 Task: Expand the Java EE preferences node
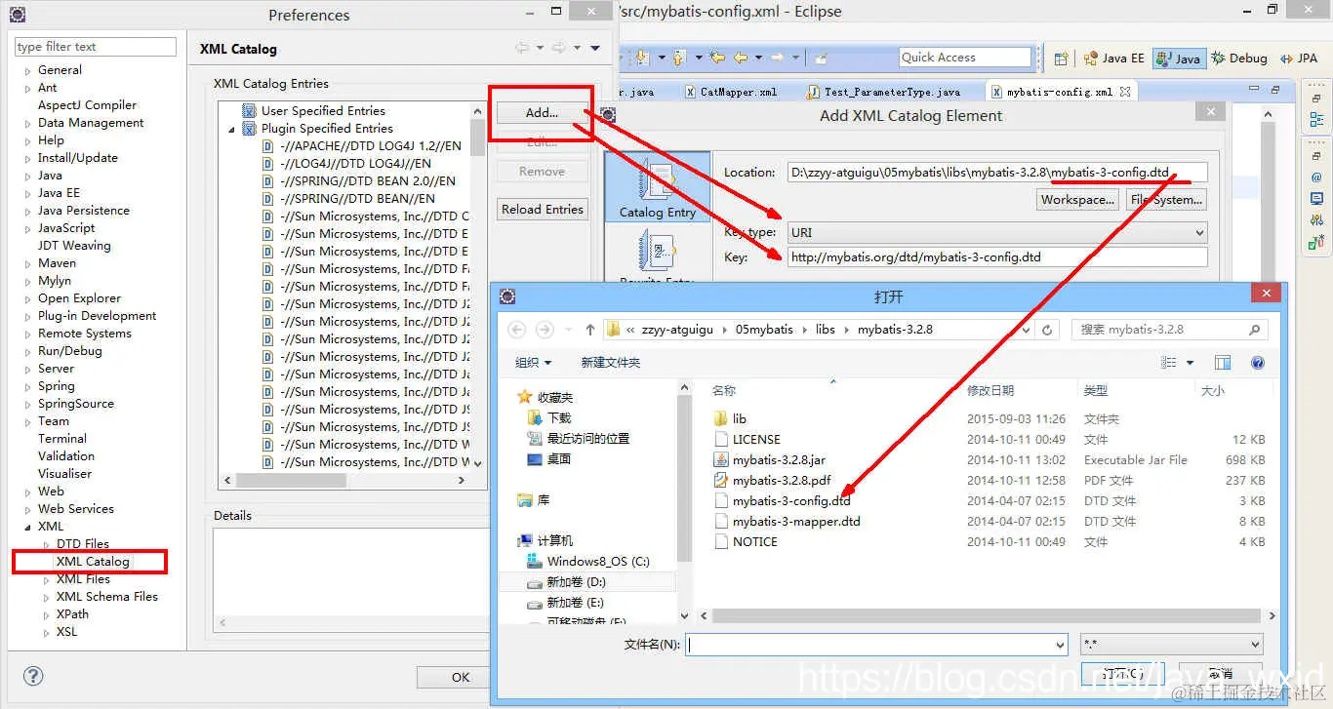[27, 193]
